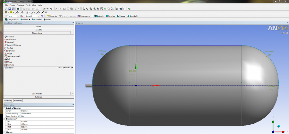289x134 pixels.
Task: Click the Chamfer tool
Action: [37, 19]
